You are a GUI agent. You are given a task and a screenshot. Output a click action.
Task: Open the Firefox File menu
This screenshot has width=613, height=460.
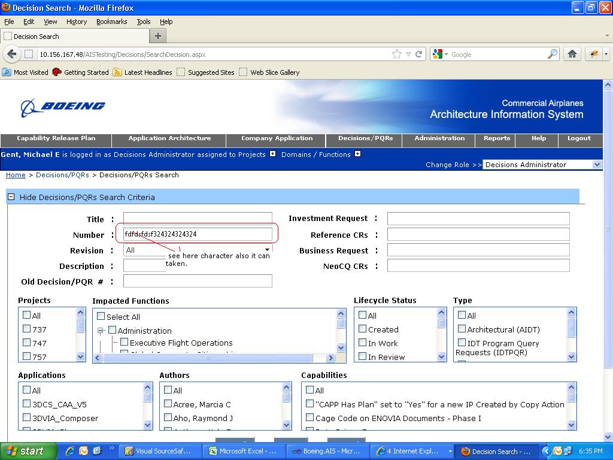click(x=9, y=22)
